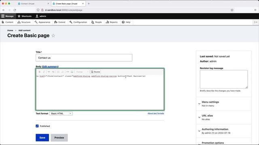Close the Contact | Drupal tab
Viewport: 259px width, 145px height.
click(x=48, y=4)
